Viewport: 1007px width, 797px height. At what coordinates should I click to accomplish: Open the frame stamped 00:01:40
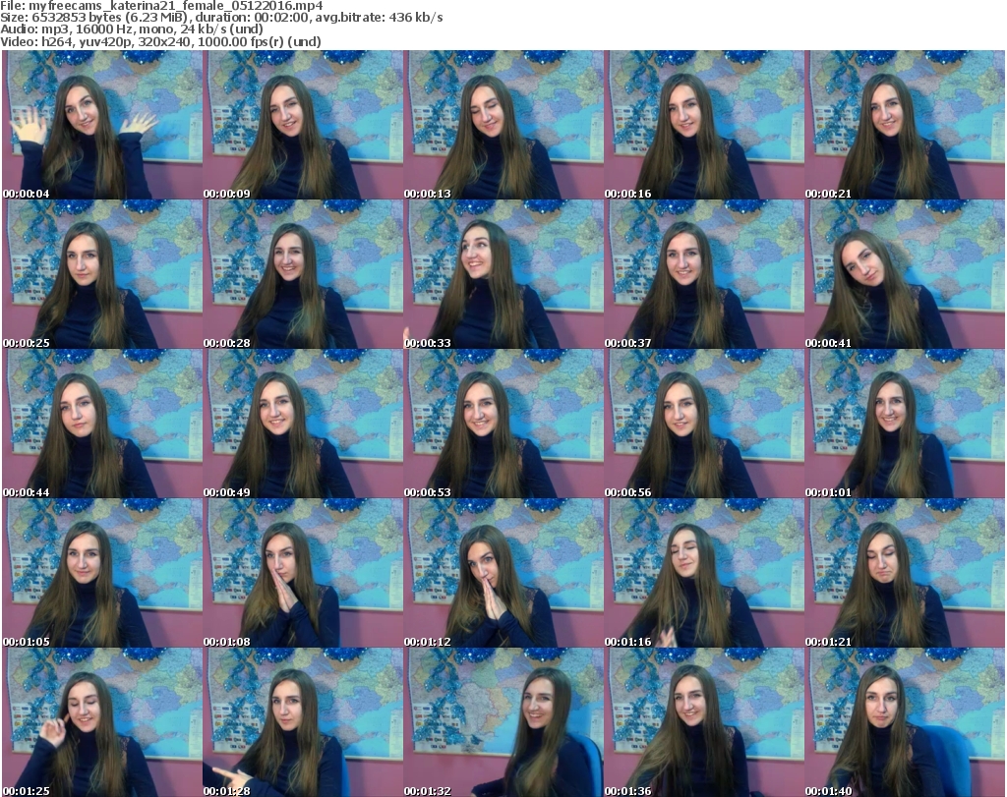[x=905, y=722]
